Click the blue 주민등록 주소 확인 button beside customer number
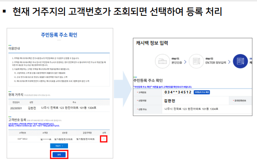Viewport: 257px width, 163px height. pyautogui.click(x=202, y=92)
